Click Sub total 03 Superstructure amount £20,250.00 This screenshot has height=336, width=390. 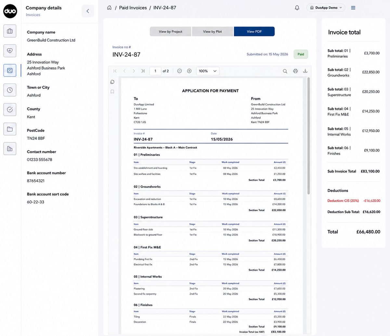371,92
